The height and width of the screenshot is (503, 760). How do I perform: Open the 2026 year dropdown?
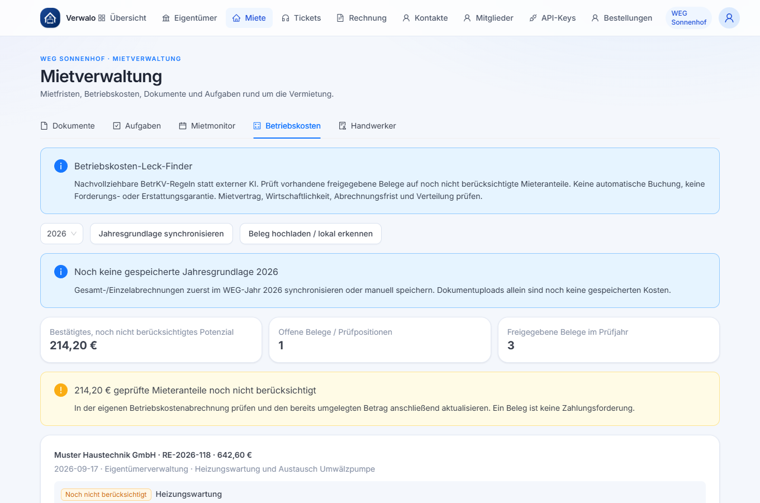[x=61, y=234]
